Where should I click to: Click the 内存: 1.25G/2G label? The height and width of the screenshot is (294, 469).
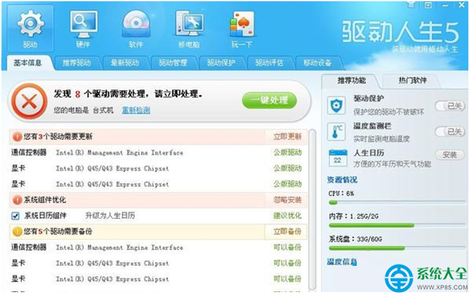(354, 216)
